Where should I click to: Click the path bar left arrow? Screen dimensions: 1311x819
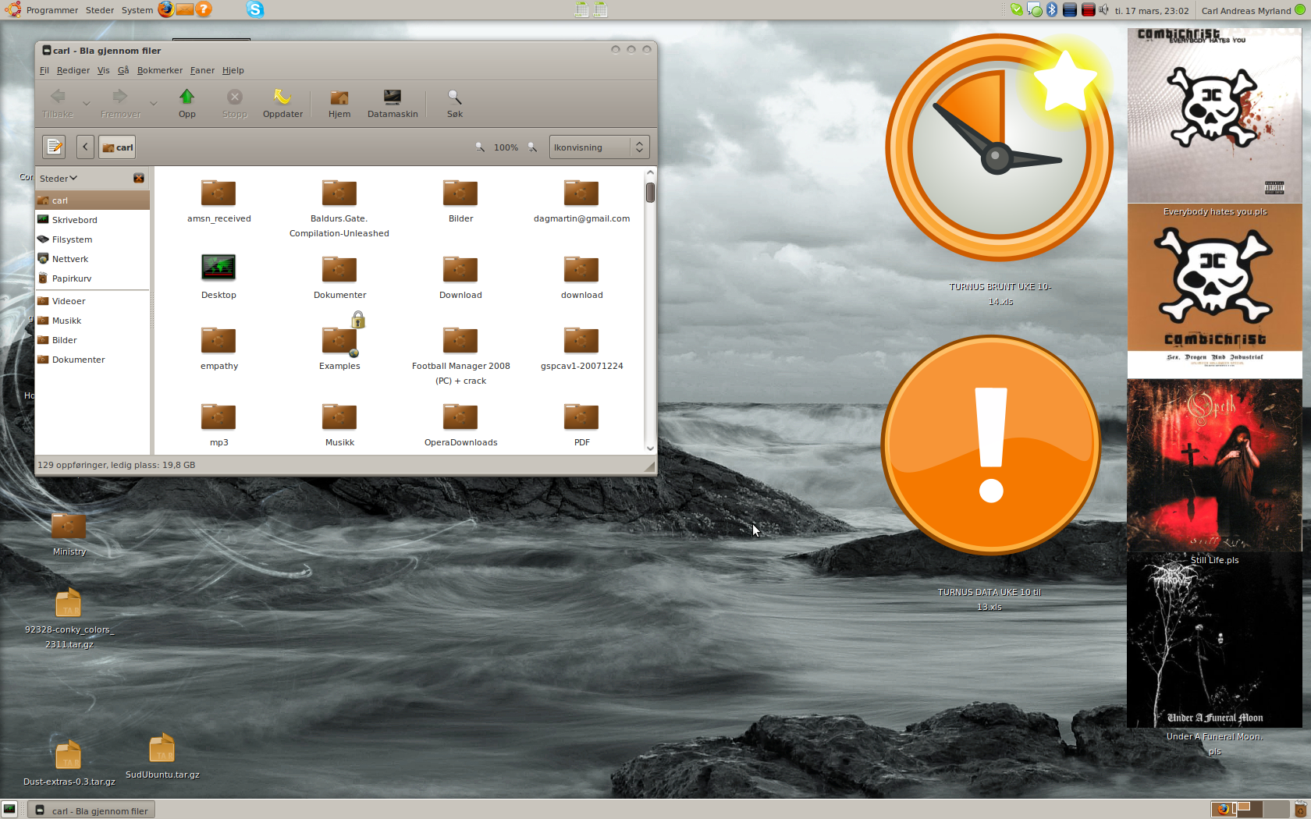click(x=85, y=147)
